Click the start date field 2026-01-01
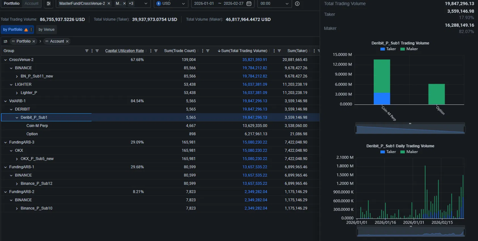 coord(204,3)
